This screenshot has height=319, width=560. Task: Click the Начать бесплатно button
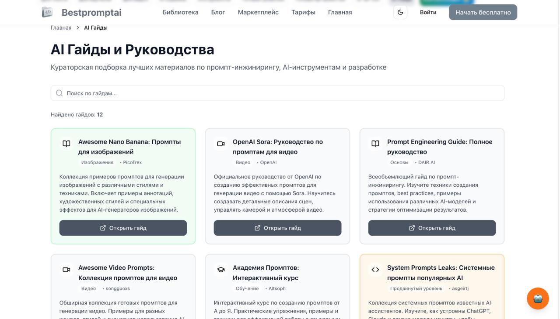click(483, 12)
